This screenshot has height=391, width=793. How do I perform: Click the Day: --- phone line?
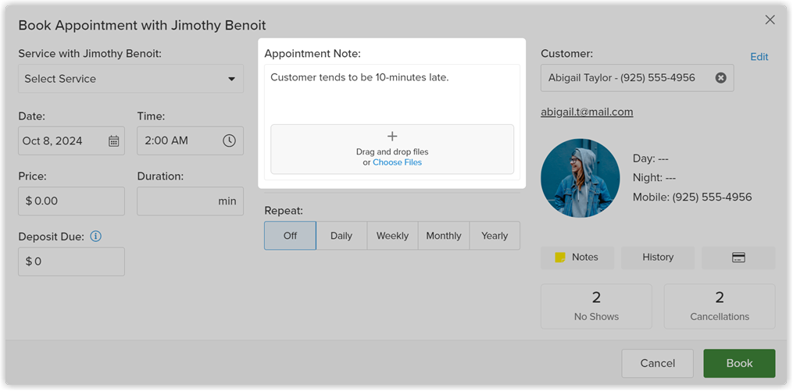click(x=651, y=158)
